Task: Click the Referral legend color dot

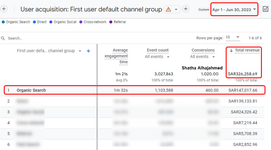Action: [x=111, y=22]
